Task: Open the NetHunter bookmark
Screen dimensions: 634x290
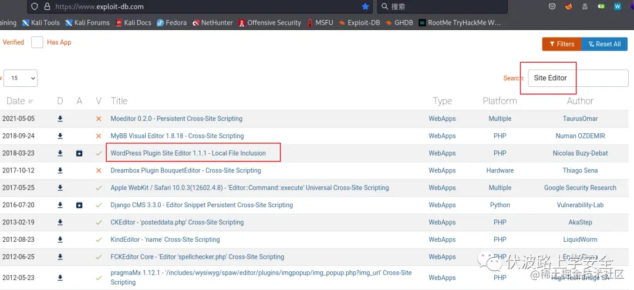Action: (213, 23)
